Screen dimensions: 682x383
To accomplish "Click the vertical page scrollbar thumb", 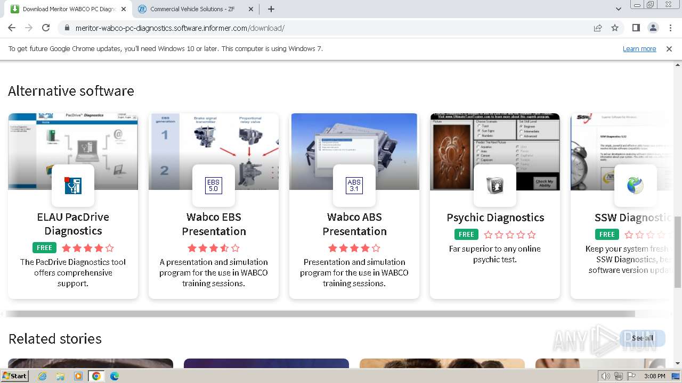I will [x=677, y=252].
